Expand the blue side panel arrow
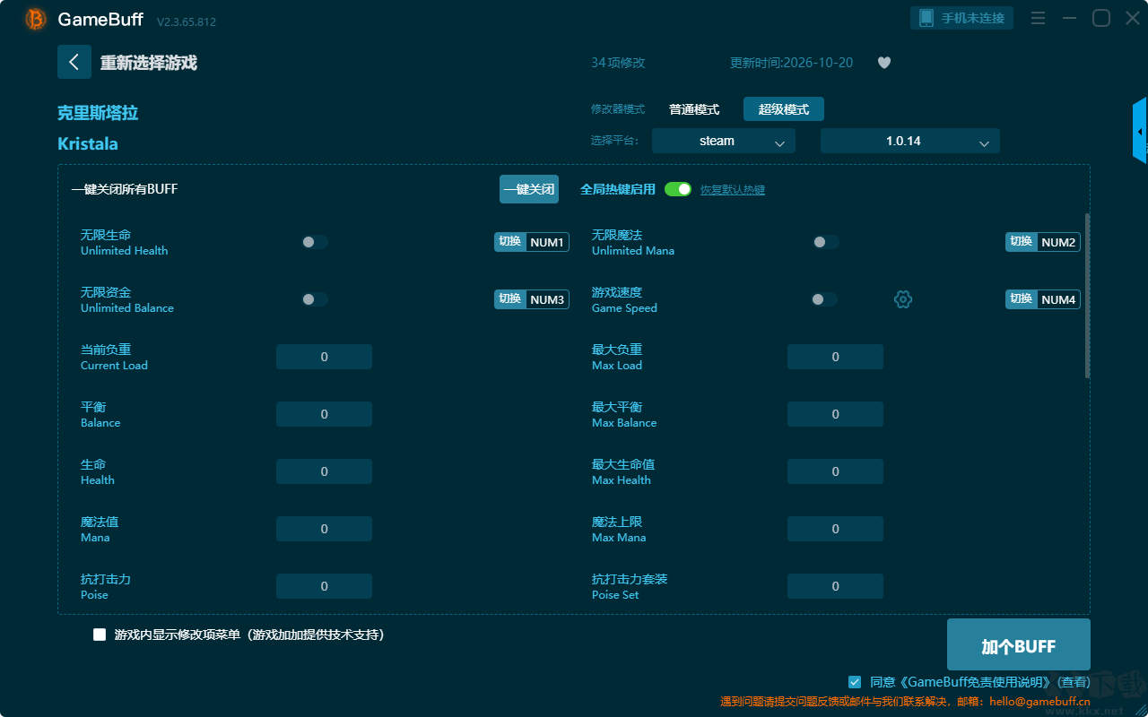 1140,131
